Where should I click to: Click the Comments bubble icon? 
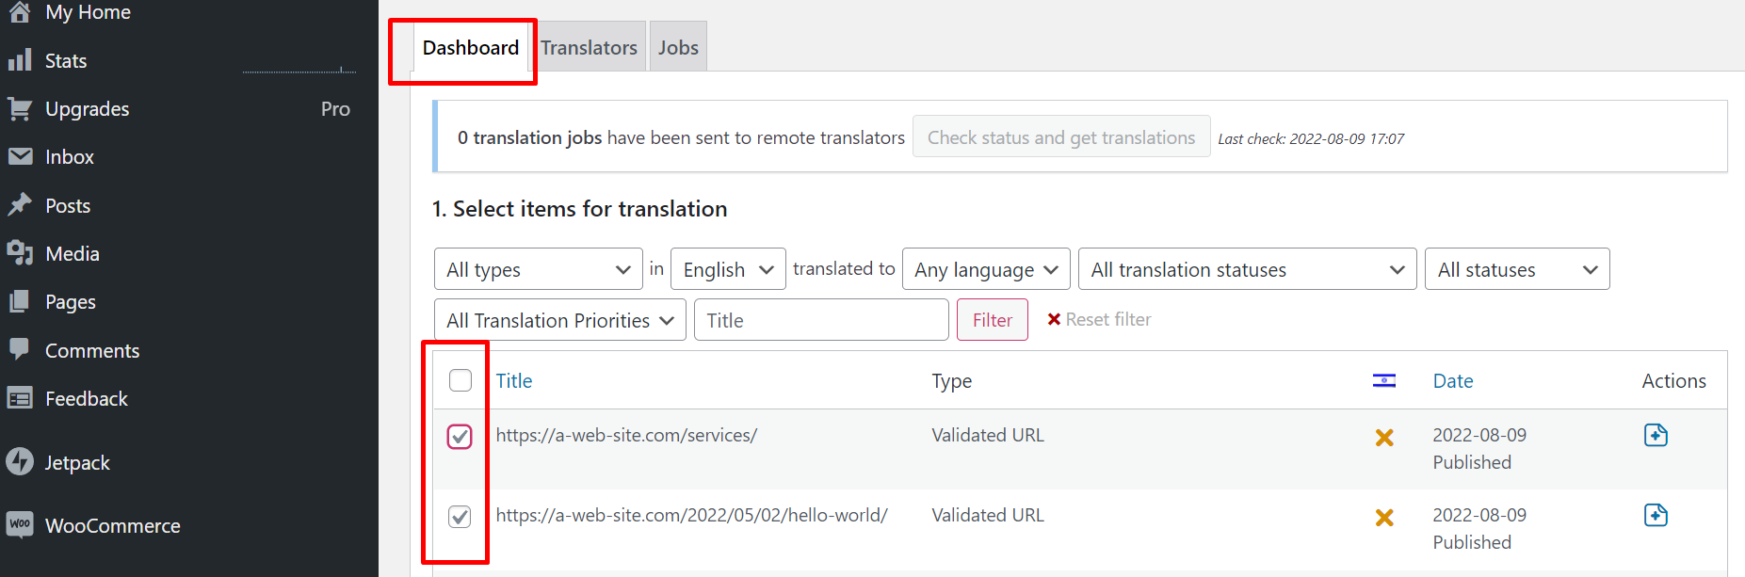point(20,349)
